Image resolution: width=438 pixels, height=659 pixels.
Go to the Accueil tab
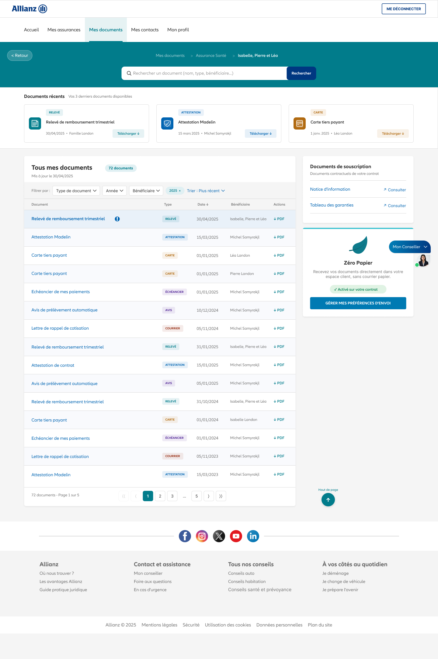click(31, 30)
